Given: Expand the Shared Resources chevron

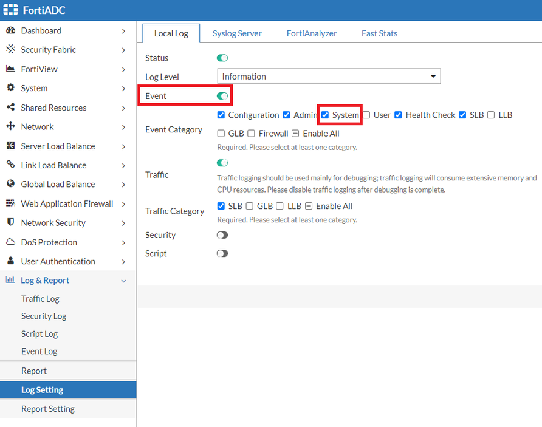Looking at the screenshot, I should [x=124, y=108].
